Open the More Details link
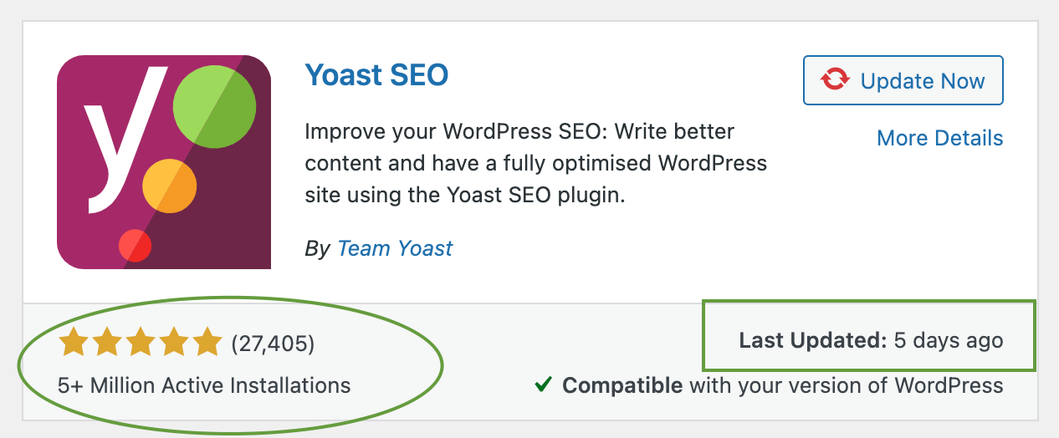 coord(939,138)
